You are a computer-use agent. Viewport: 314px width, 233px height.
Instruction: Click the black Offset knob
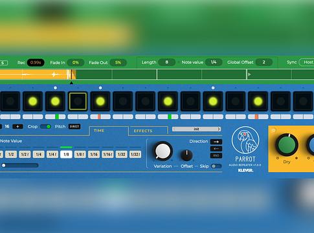coord(186,155)
